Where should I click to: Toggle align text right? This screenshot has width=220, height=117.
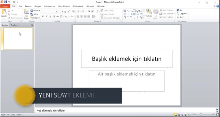pos(85,17)
